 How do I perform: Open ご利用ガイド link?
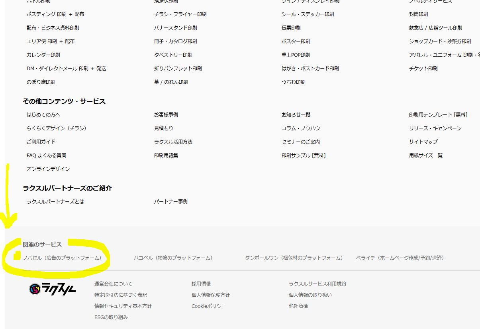[41, 142]
